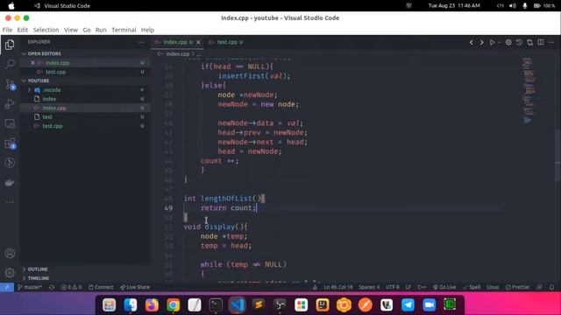Open the Run and Debug view

[10, 104]
